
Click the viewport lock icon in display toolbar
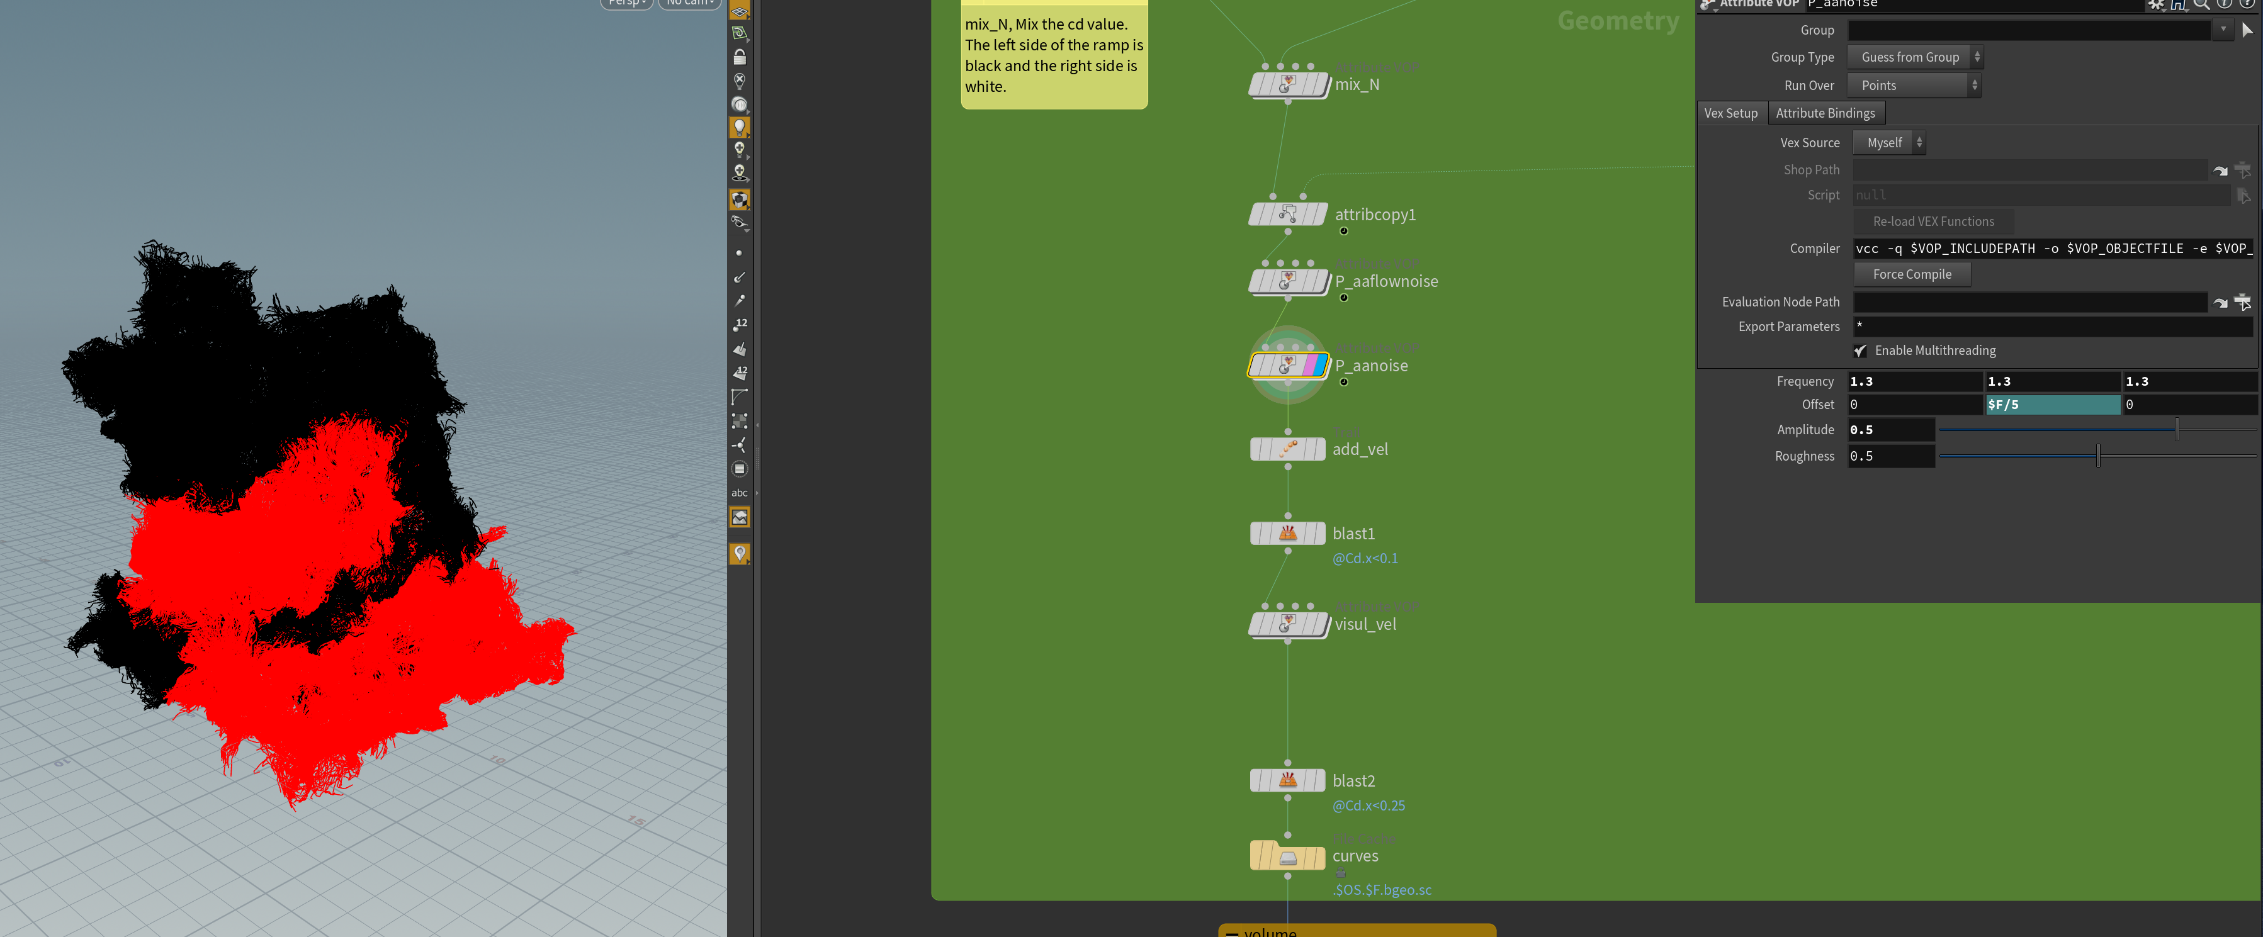(740, 57)
